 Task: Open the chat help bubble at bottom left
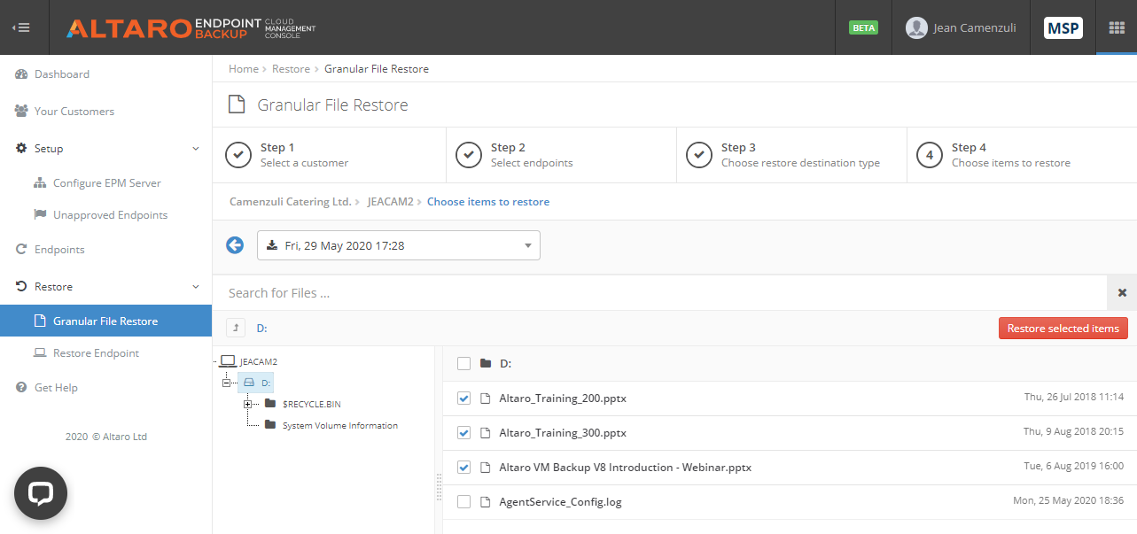(x=40, y=492)
